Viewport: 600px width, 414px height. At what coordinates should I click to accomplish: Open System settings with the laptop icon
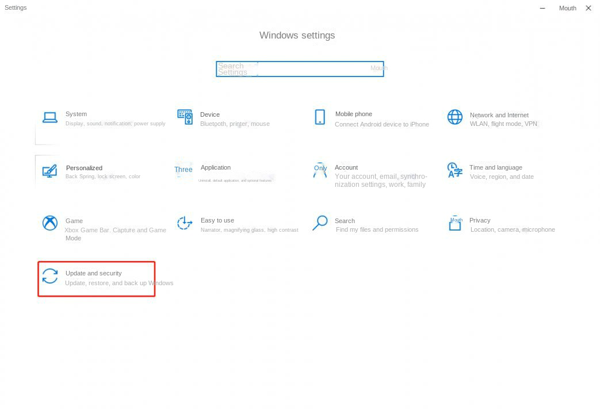(49, 117)
